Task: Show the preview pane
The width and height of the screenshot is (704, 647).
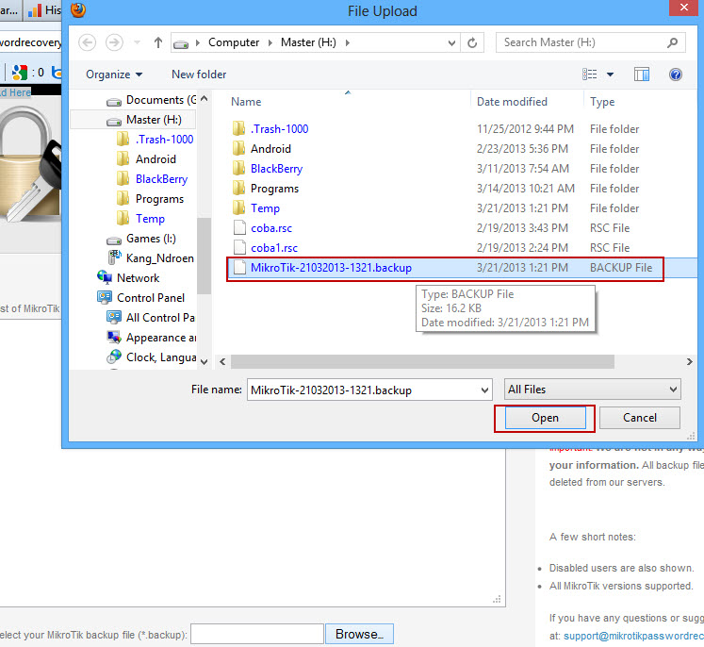Action: point(642,75)
